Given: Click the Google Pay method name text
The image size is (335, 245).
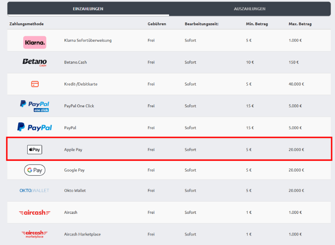Looking at the screenshot, I should [74, 170].
